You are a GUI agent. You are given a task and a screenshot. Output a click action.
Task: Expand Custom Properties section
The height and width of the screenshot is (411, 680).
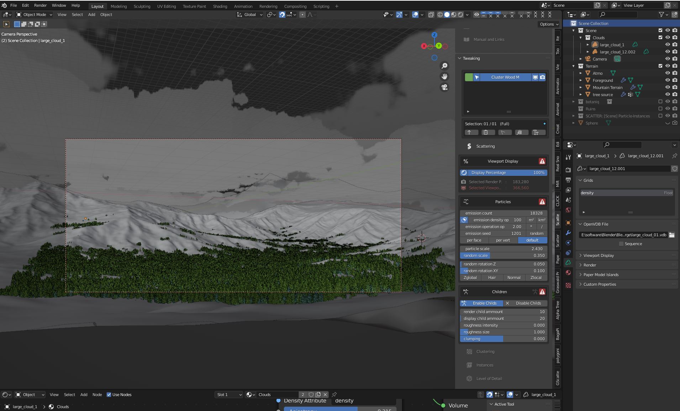coord(600,284)
